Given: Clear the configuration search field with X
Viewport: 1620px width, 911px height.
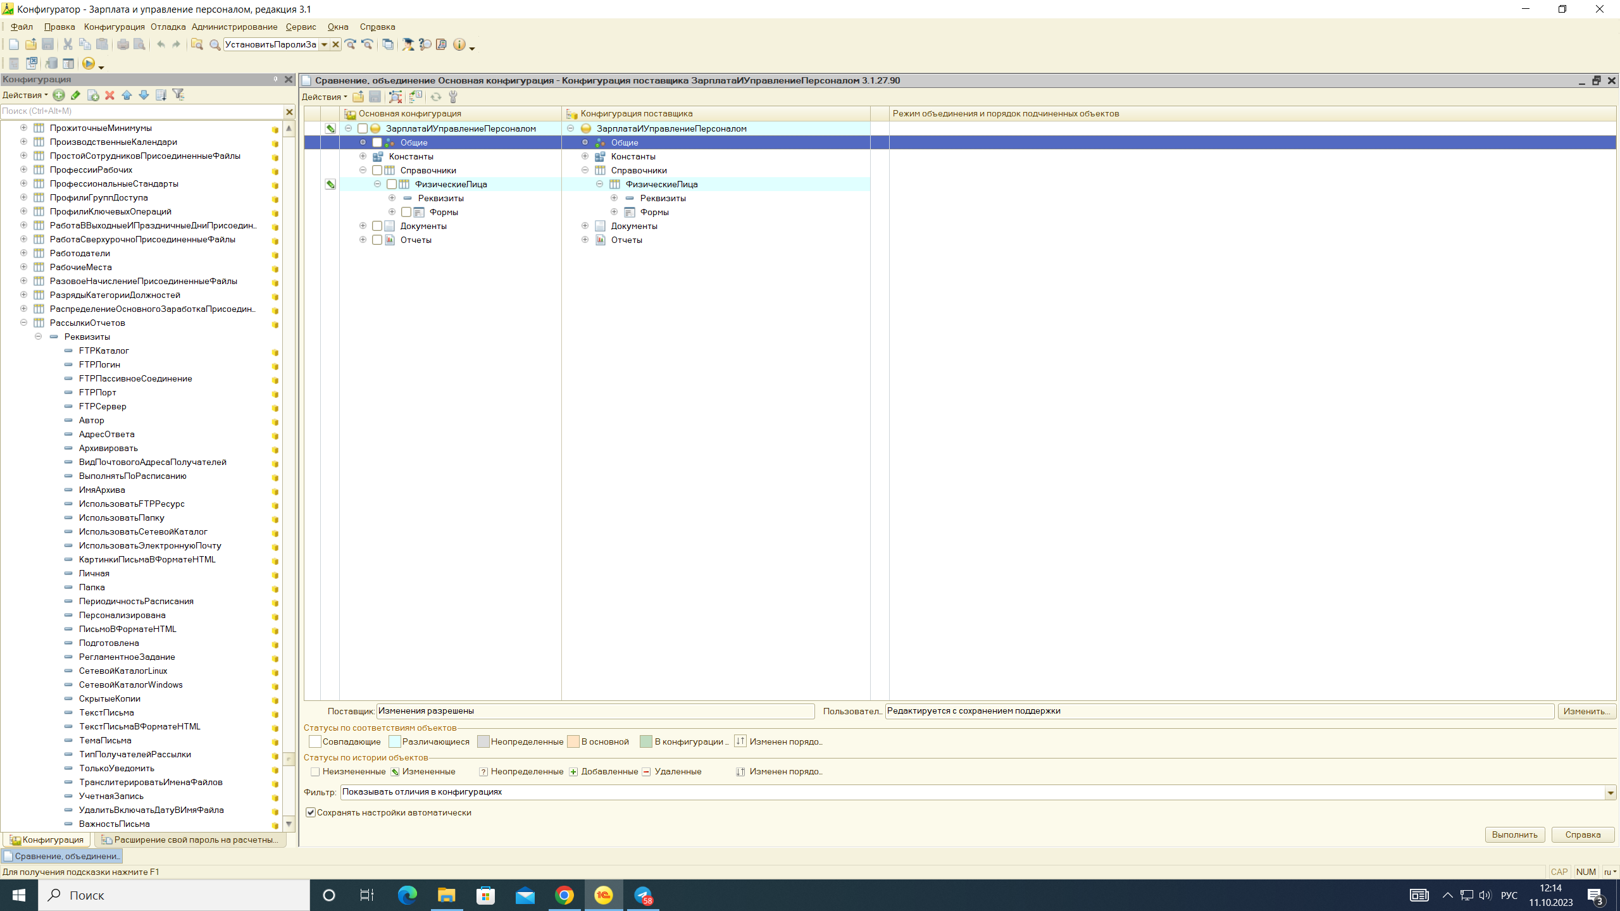Looking at the screenshot, I should (x=289, y=112).
